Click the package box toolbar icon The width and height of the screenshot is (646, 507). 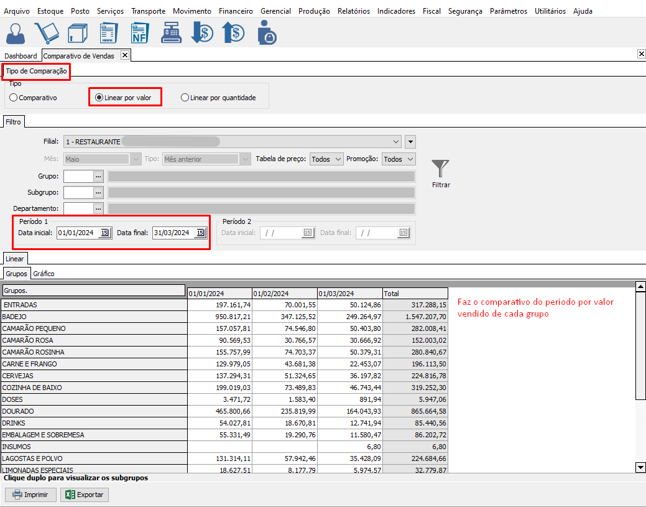pyautogui.click(x=78, y=32)
